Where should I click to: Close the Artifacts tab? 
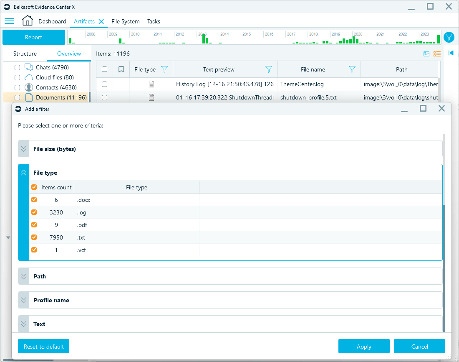click(x=101, y=21)
